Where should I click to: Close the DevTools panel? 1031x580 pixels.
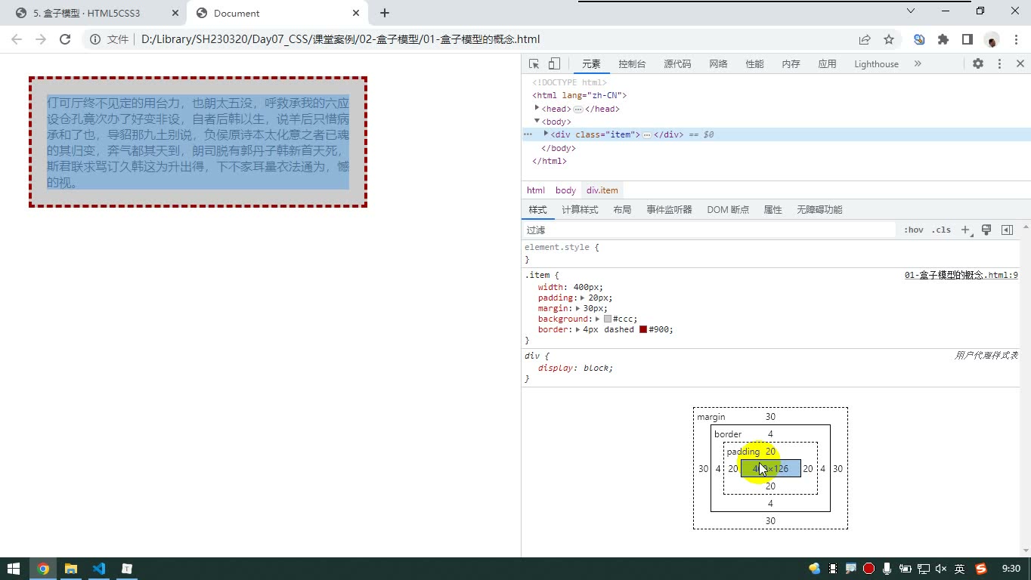coord(1020,64)
